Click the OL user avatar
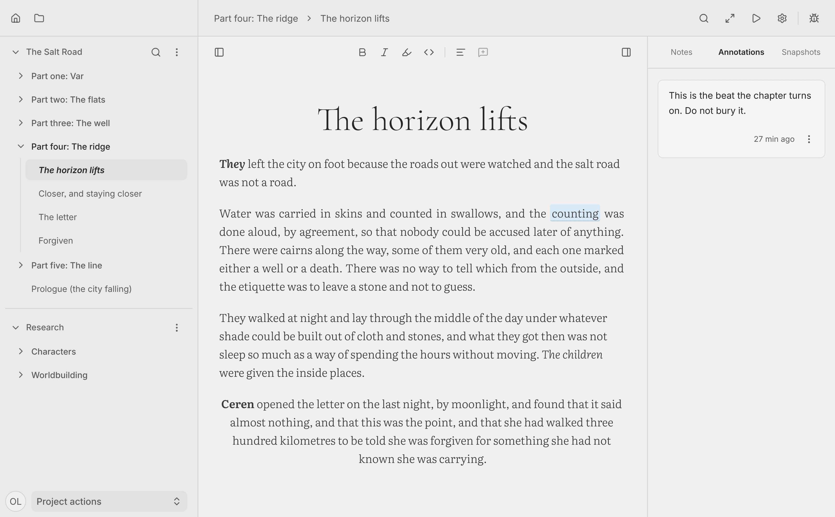Screen dimensions: 835x517 (16, 501)
